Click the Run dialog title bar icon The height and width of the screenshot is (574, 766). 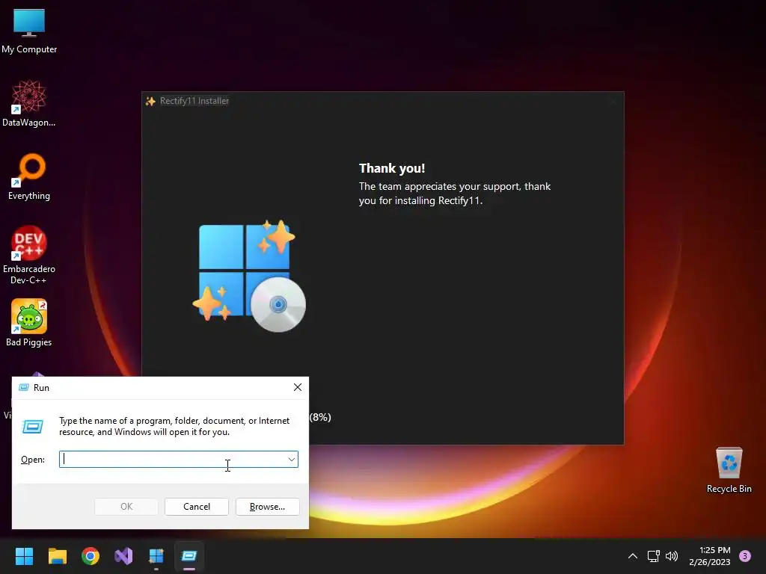pos(23,388)
